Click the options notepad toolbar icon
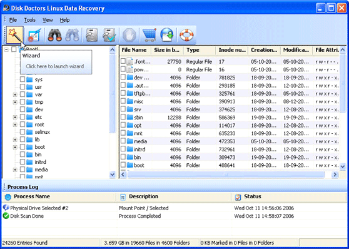The image size is (349, 249). click(x=34, y=35)
